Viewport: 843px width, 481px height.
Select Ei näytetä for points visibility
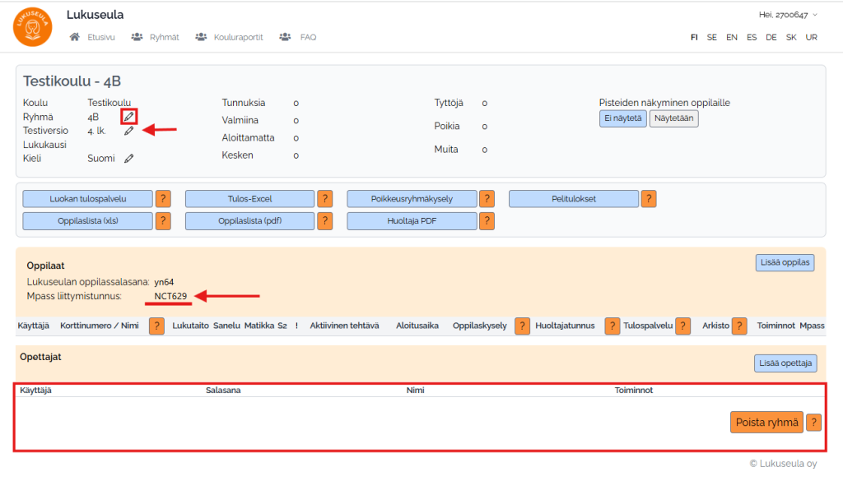[x=622, y=118]
